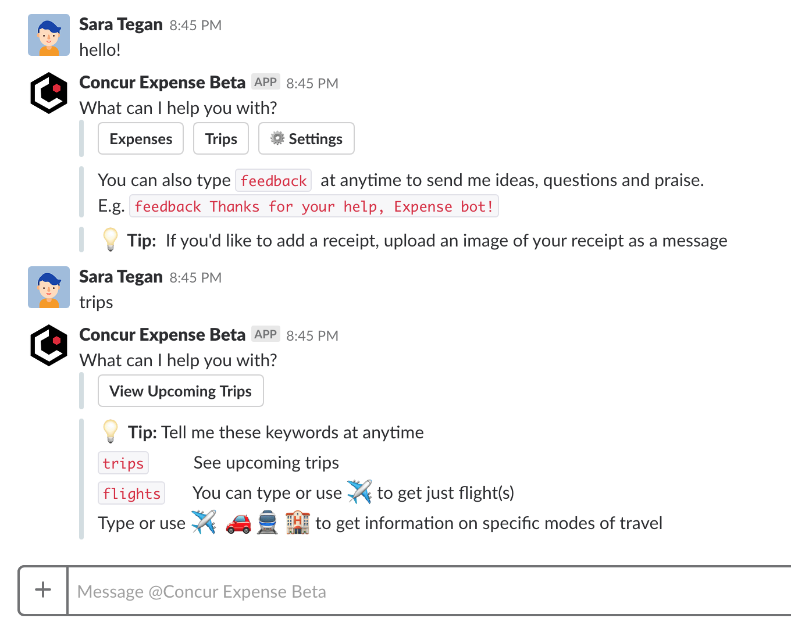
Task: Click the first Sara Tegan sender name
Action: point(121,24)
